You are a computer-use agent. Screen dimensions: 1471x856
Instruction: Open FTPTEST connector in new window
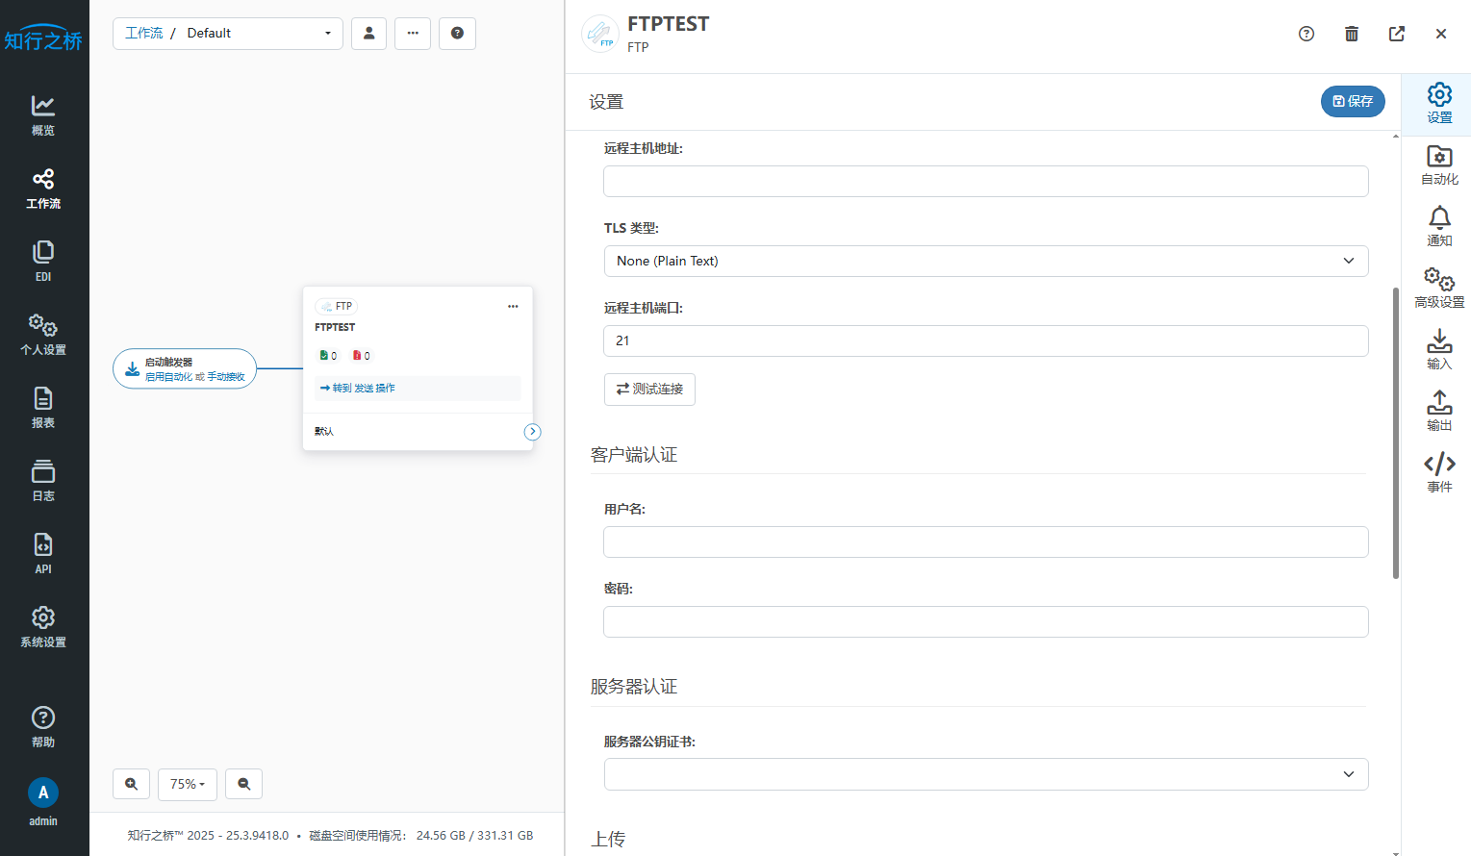click(x=1396, y=34)
